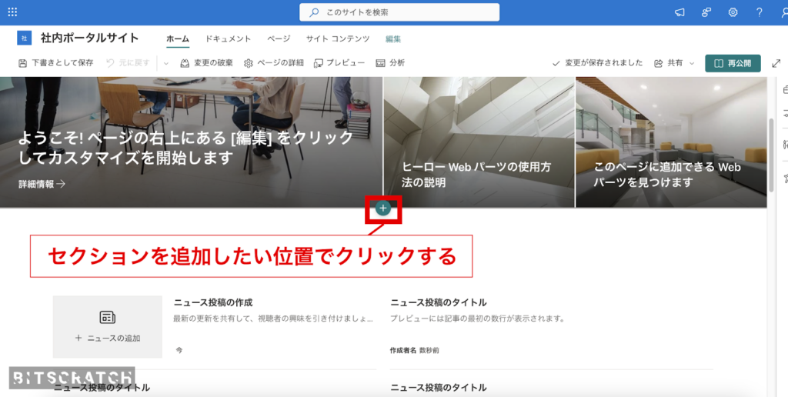Expand the dropdown arrow next to 元に戻す
This screenshot has height=397, width=788.
165,63
